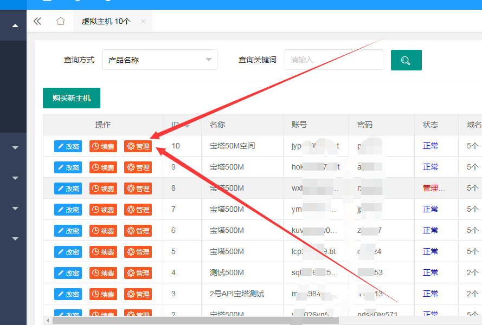This screenshot has width=482, height=325.
Task: Expand the first sidebar menu chevron
Action: [x=15, y=147]
